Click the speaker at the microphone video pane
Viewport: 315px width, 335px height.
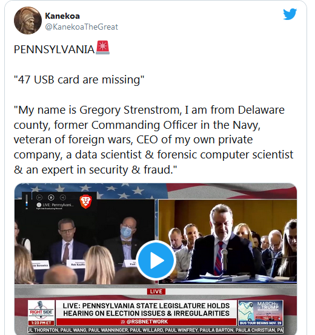228,242
